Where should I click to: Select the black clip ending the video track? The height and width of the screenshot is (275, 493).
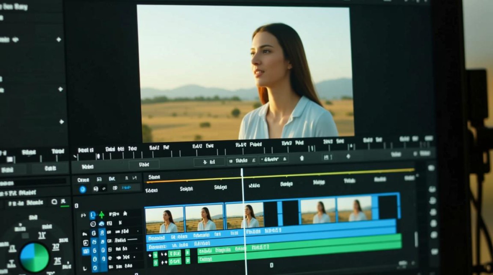[388, 208]
